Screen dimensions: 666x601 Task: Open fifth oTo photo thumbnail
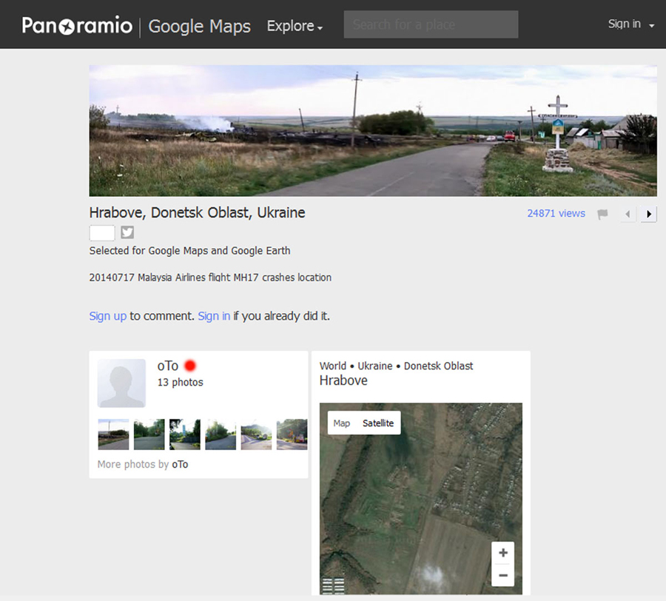point(256,434)
